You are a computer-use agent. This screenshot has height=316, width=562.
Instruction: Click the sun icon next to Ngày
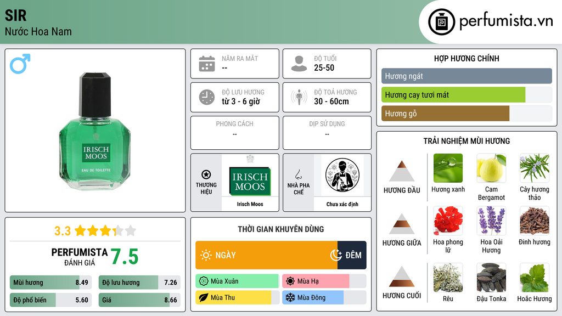click(x=206, y=255)
